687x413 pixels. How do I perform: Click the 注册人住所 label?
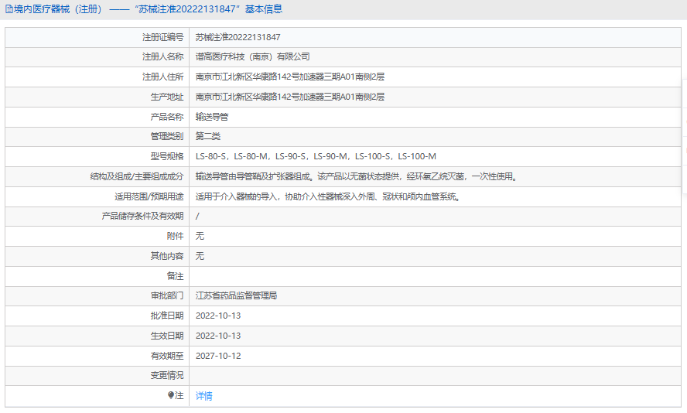(x=162, y=77)
